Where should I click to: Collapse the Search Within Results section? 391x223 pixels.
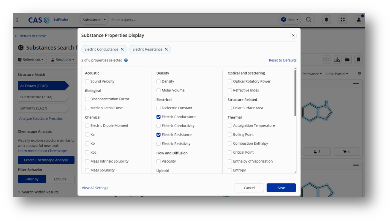tap(38, 192)
